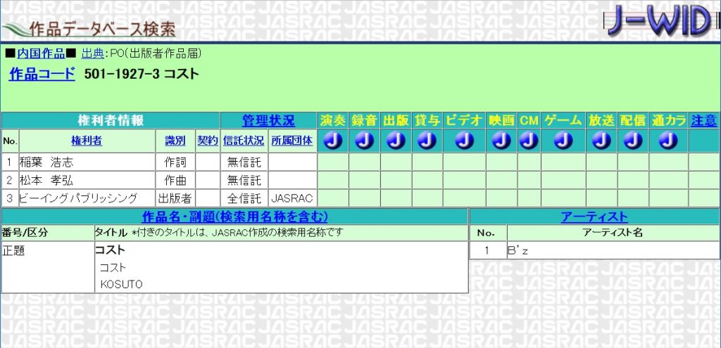This screenshot has height=348, width=721.
Task: Click the 権利者情報 section header
Action: (x=111, y=121)
